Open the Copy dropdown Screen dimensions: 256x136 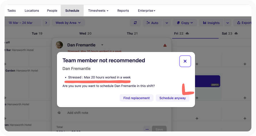[185, 23]
